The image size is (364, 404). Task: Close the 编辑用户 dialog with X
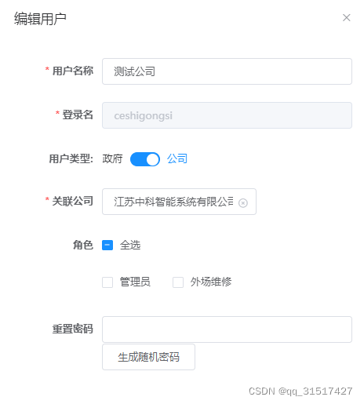click(346, 18)
